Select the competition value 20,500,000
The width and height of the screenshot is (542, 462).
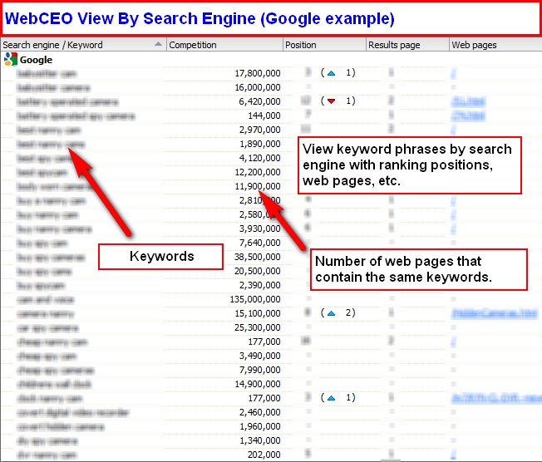pyautogui.click(x=258, y=271)
